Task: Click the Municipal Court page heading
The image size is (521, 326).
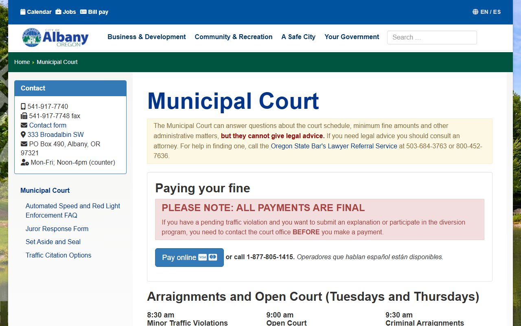Action: pos(233,101)
